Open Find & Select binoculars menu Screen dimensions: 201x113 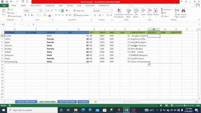183,13
